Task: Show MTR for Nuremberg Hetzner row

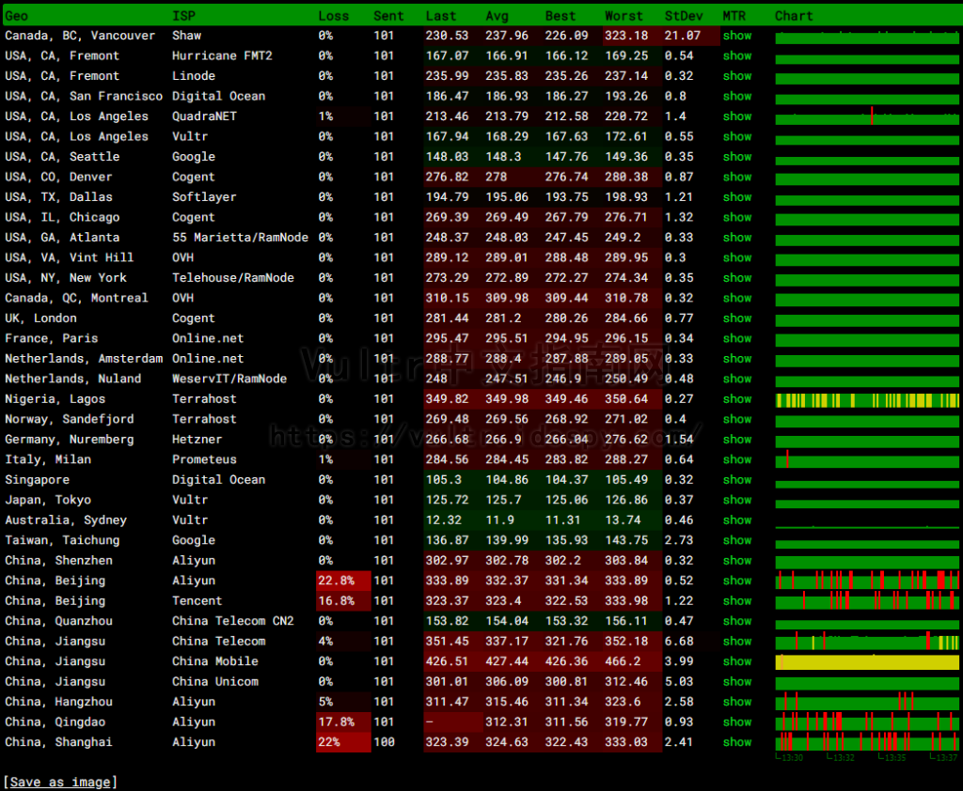Action: (737, 440)
